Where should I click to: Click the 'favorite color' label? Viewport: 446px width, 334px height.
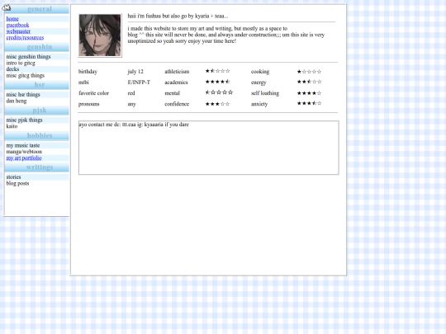(94, 93)
